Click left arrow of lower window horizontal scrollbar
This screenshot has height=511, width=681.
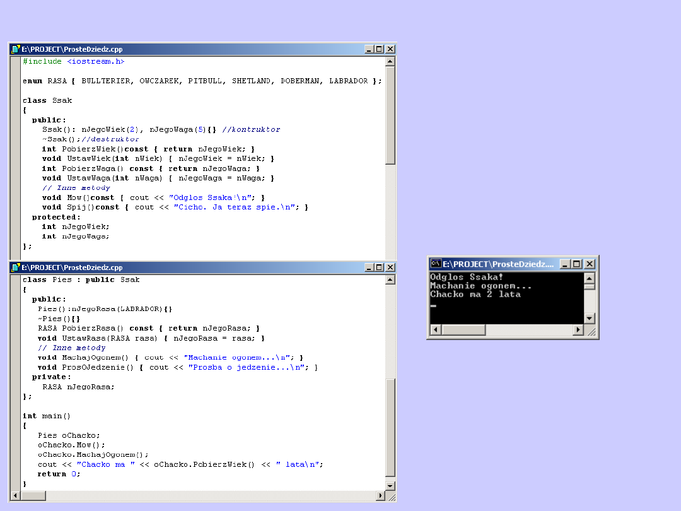[x=16, y=495]
